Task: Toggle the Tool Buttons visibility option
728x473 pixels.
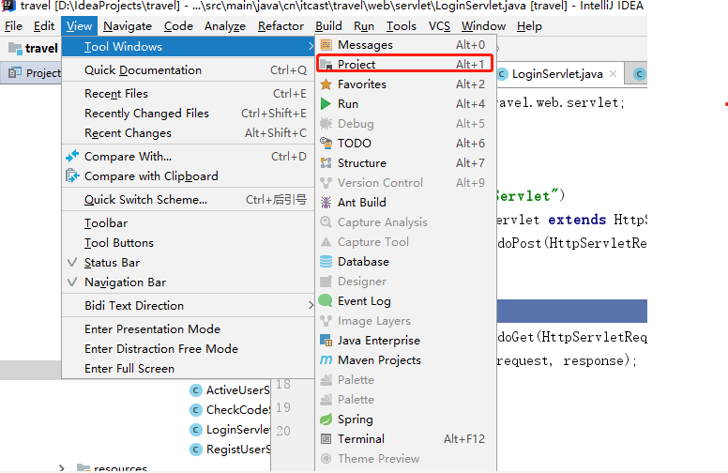Action: 188,242
